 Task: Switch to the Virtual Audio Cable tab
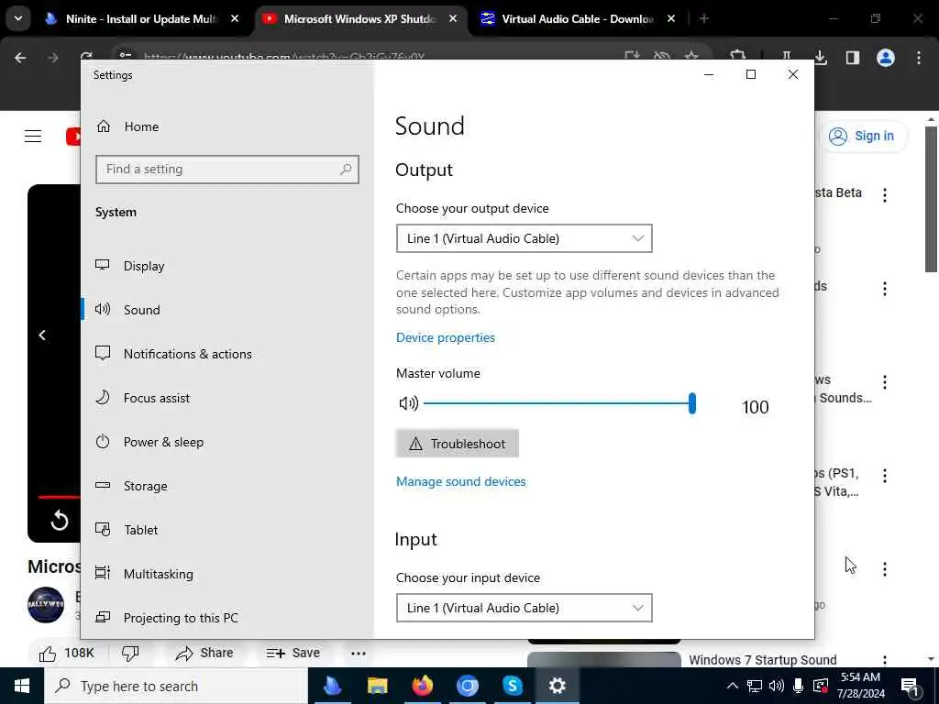(578, 19)
